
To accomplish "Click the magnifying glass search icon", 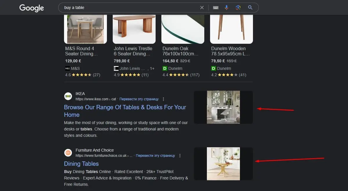I will (250, 8).
